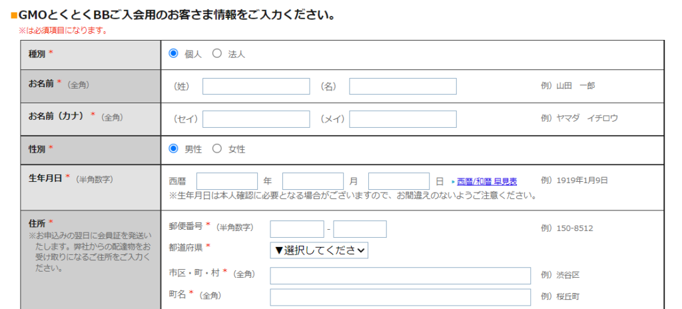Click the example 桜丘町

(x=568, y=297)
